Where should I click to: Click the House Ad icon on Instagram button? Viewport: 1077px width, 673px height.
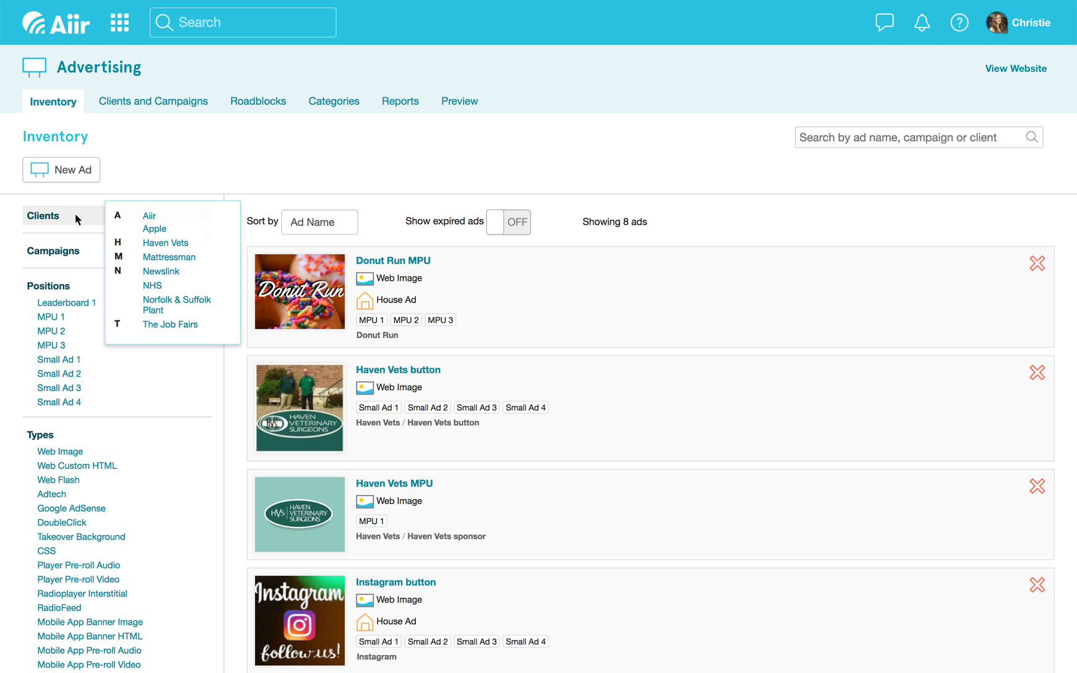click(365, 622)
